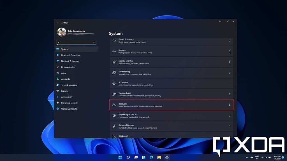Click the taskbar clock and date
Image resolution: width=287 pixels, height=161 pixels.
point(277,157)
